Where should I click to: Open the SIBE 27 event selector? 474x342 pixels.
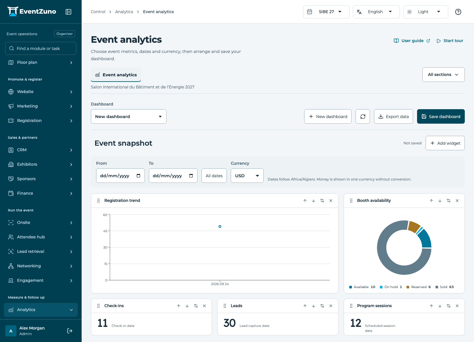326,12
